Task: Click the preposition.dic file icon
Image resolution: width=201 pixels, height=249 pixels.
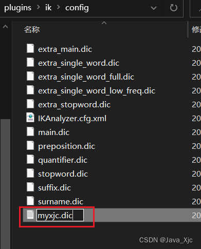Action: pyautogui.click(x=30, y=145)
